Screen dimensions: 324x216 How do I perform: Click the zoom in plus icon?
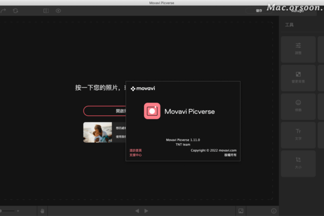click(18, 211)
